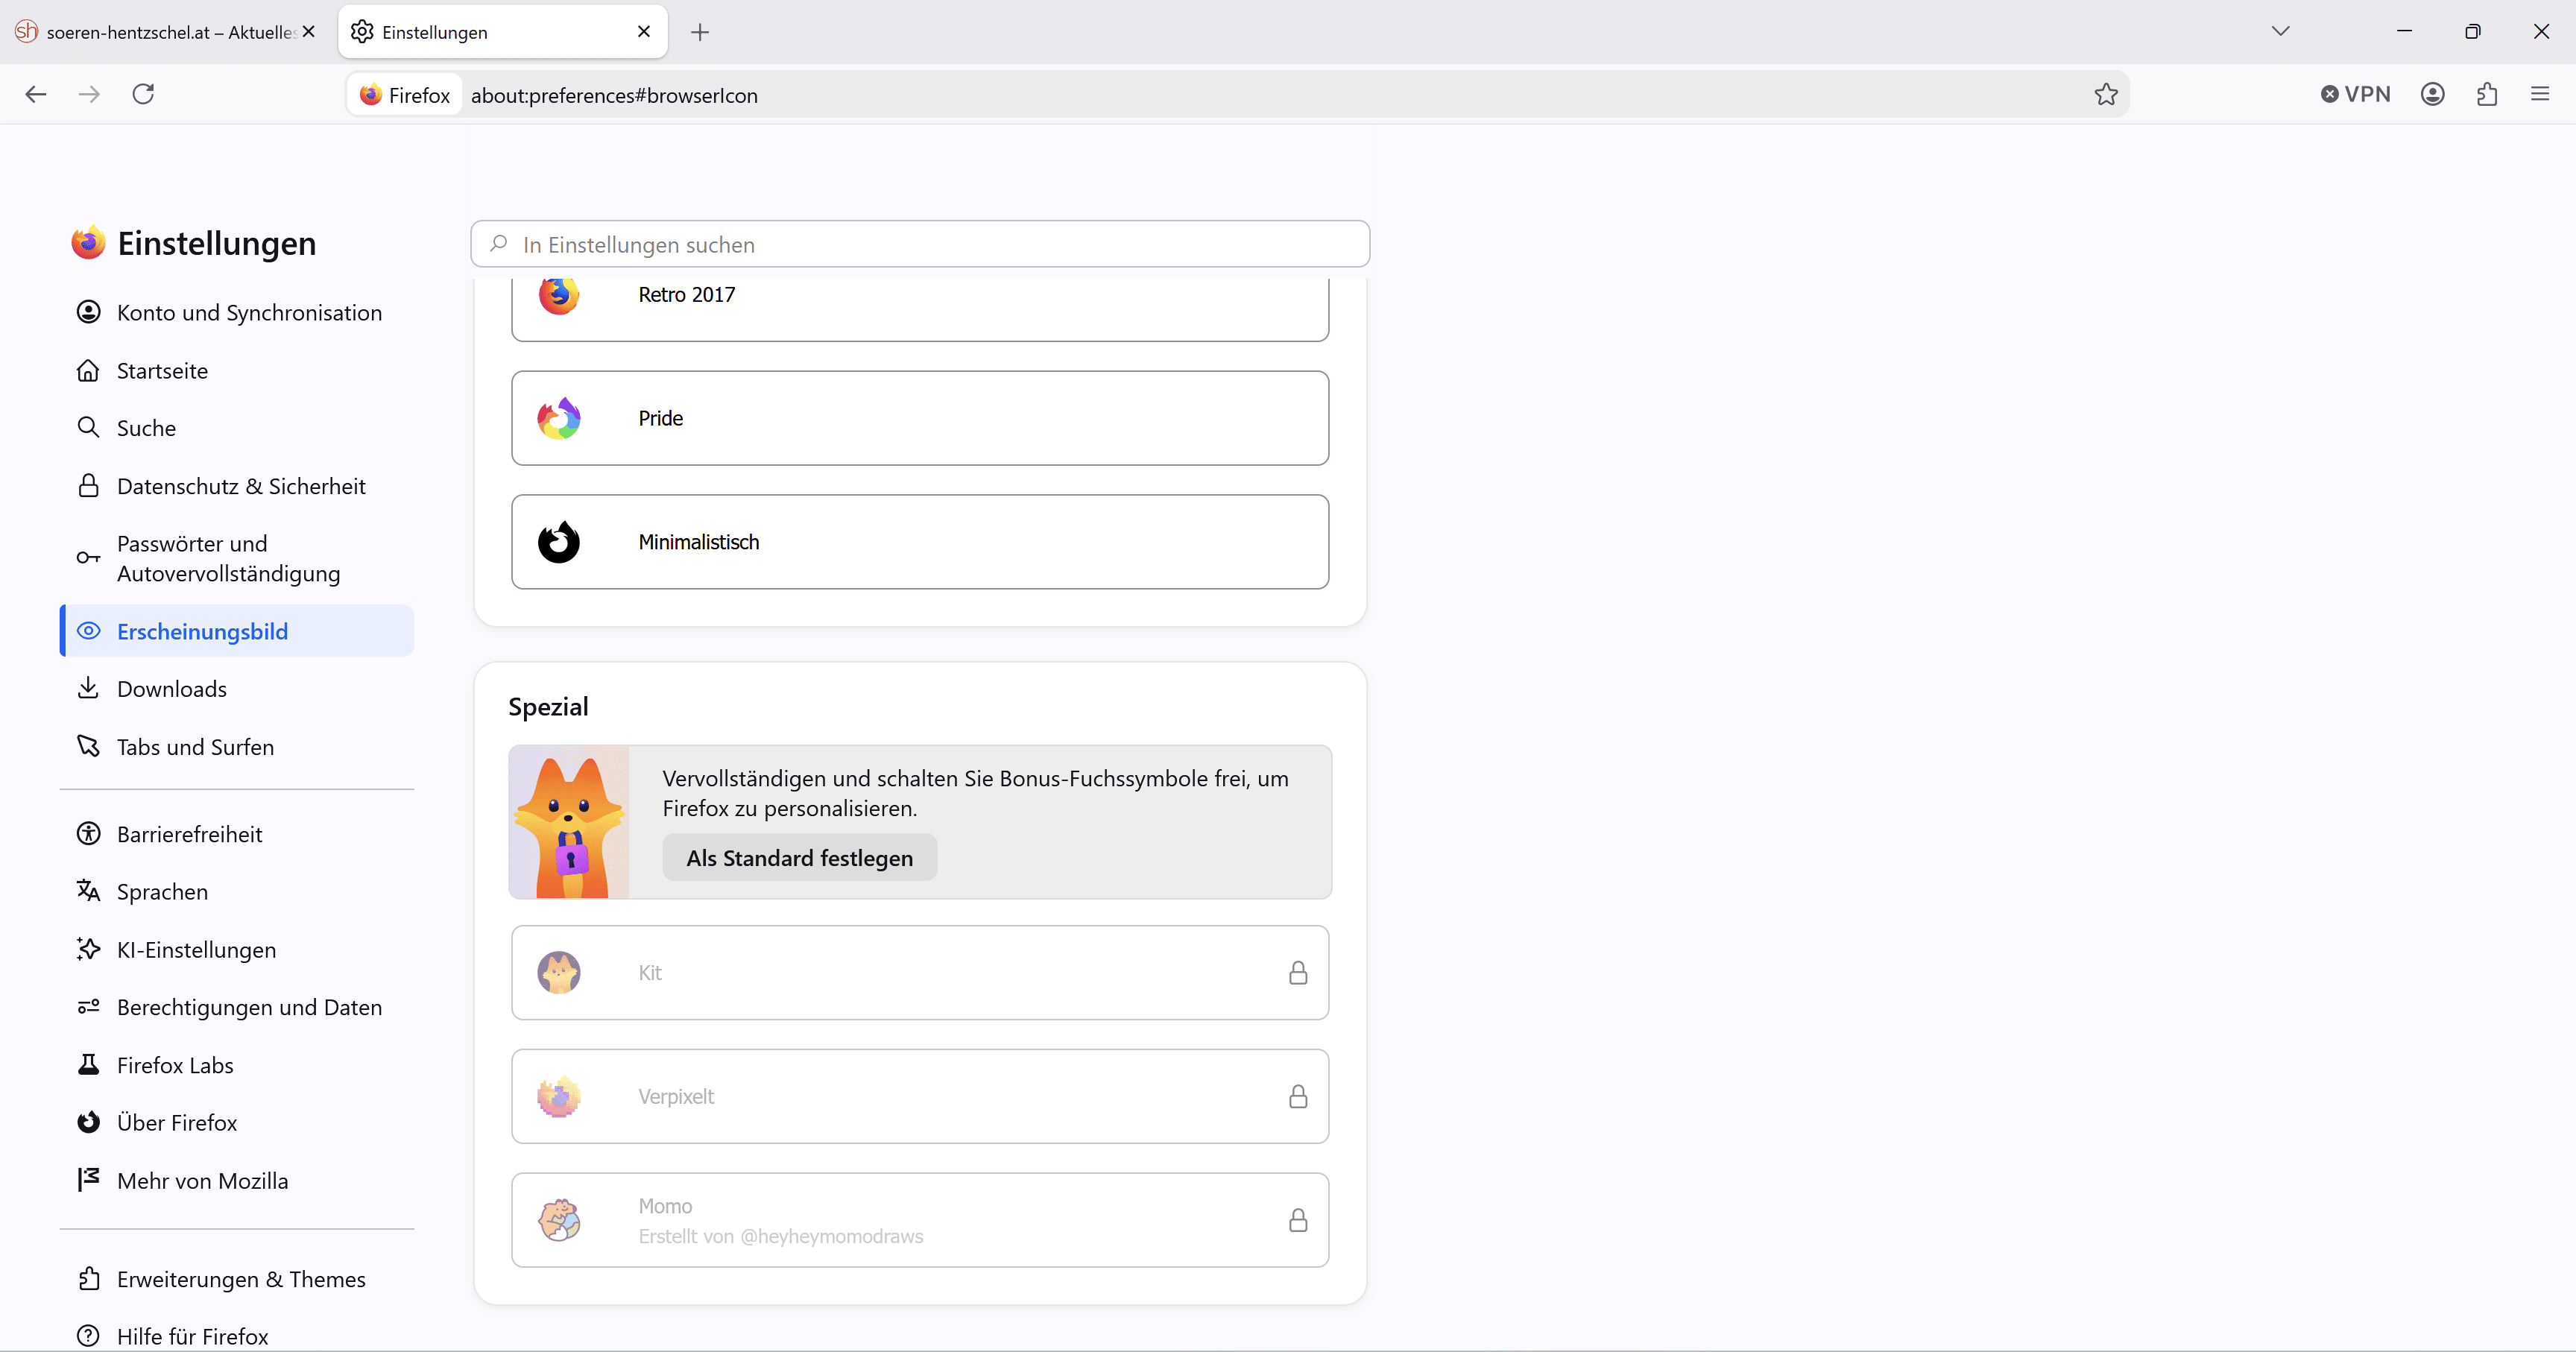Click the Spezial section heading

tap(548, 707)
